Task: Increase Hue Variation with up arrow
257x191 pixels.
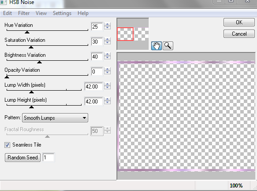Action: pos(108,24)
